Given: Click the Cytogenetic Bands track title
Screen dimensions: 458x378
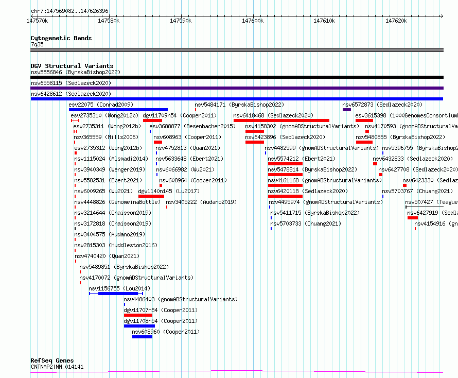Looking at the screenshot, I should click(x=61, y=38).
